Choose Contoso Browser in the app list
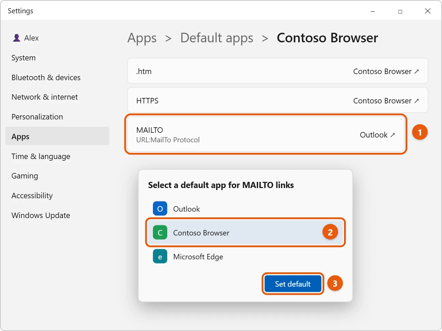The height and width of the screenshot is (331, 442). tap(245, 232)
